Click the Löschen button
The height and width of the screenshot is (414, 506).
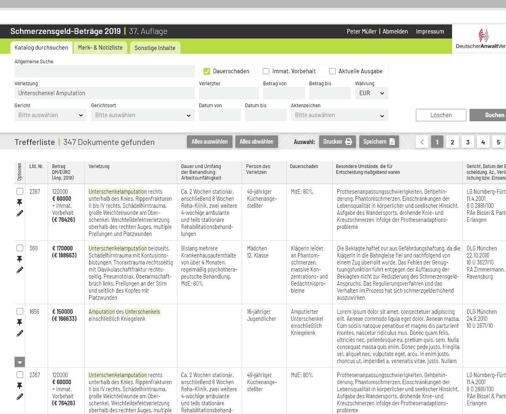pyautogui.click(x=441, y=115)
